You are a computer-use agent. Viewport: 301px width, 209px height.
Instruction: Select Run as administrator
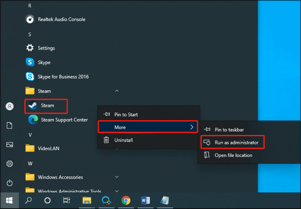coord(236,142)
